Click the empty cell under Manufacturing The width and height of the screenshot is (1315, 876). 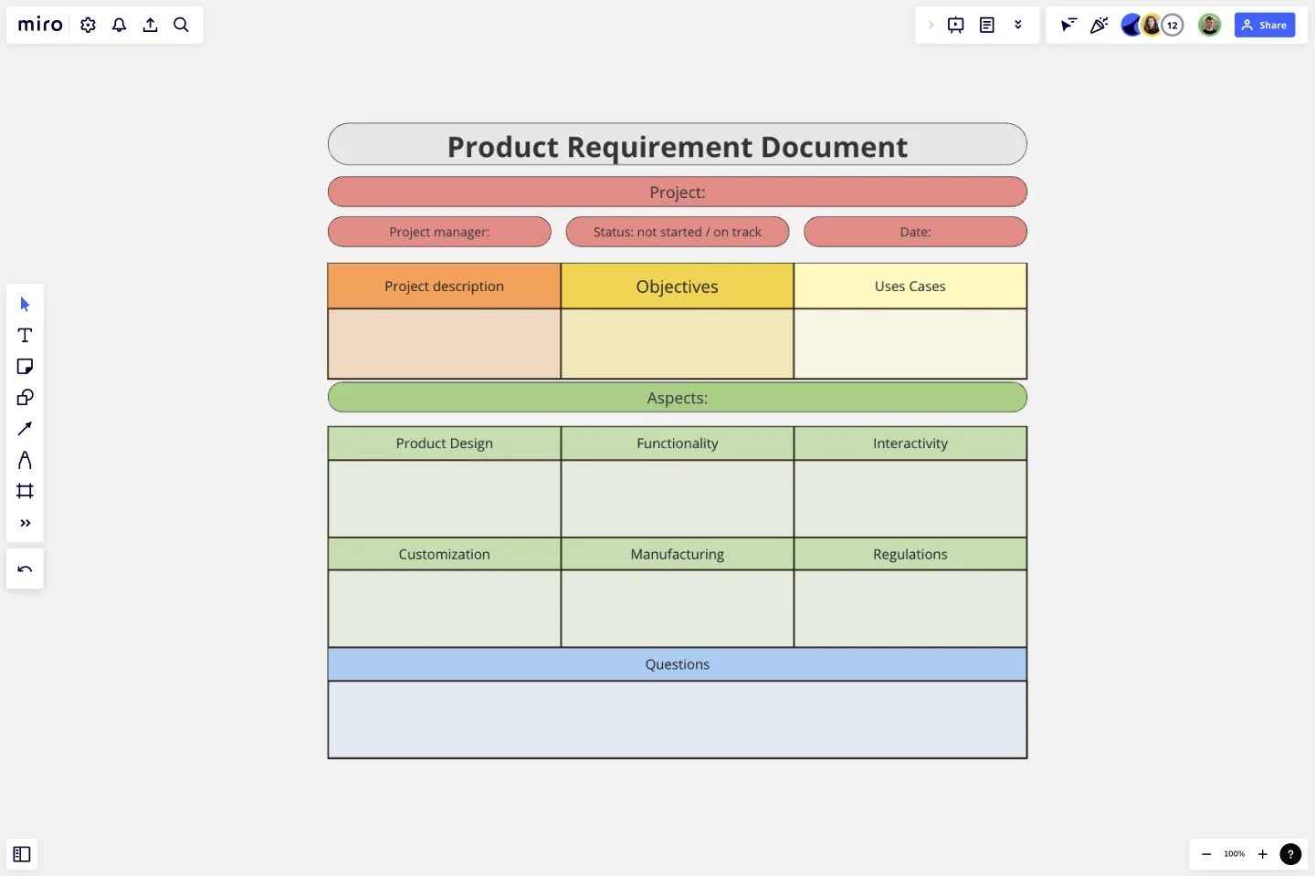(x=678, y=610)
